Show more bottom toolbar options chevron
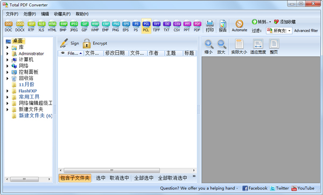This screenshot has height=195, width=323. click(194, 176)
